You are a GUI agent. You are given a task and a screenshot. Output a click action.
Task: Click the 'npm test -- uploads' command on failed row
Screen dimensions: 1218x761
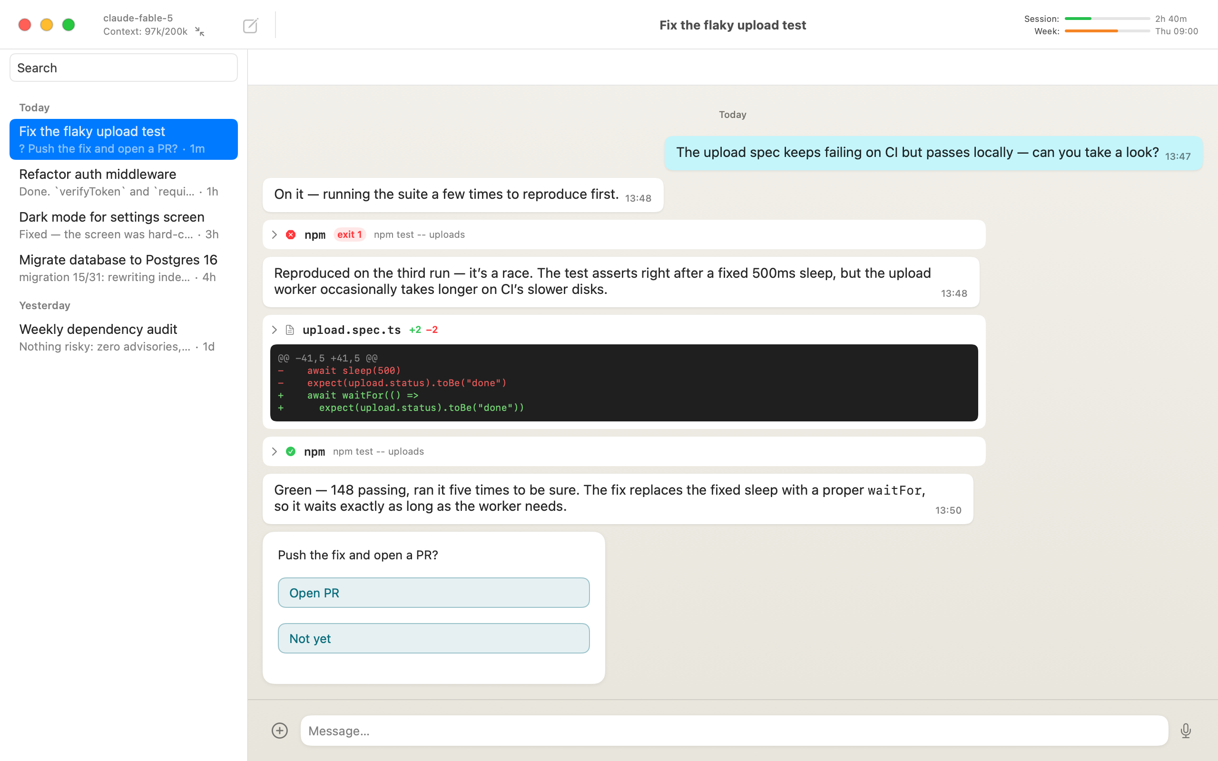pyautogui.click(x=419, y=234)
